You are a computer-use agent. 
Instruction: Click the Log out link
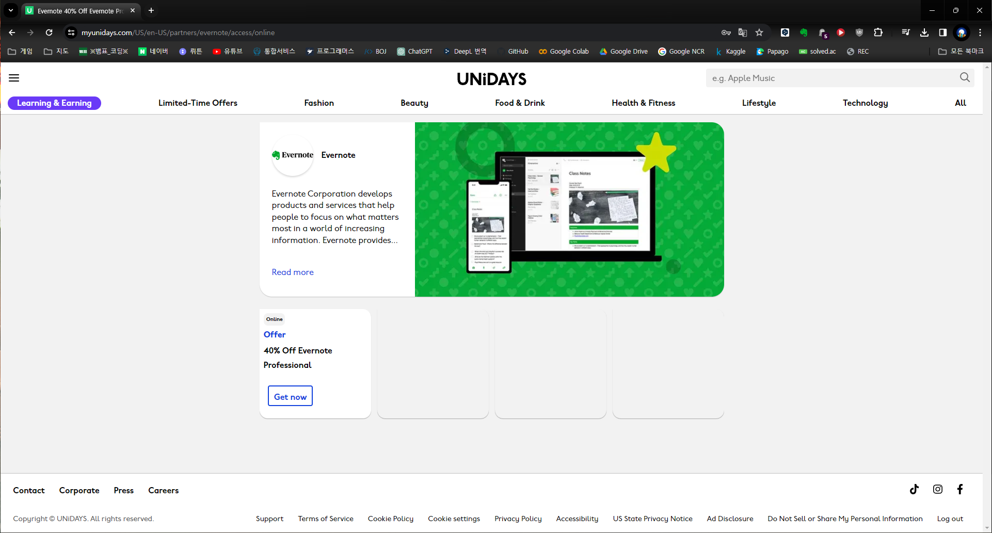tap(950, 519)
